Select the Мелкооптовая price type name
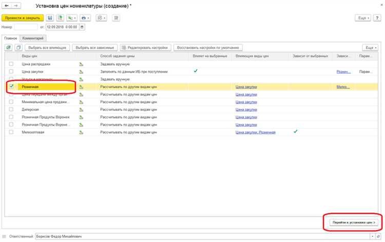 pyautogui.click(x=33, y=132)
